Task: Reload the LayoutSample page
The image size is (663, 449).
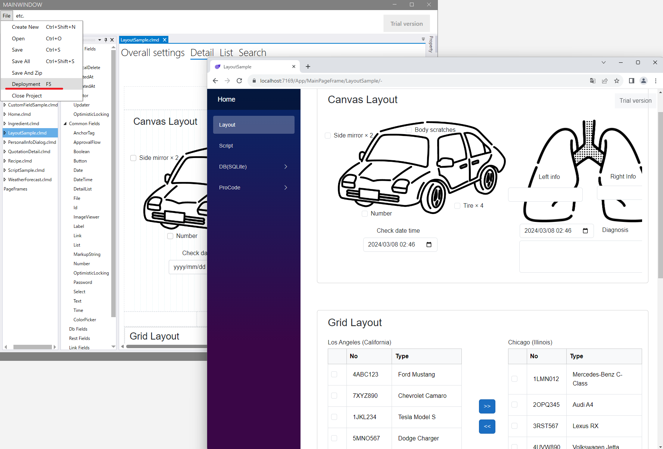Action: click(239, 81)
